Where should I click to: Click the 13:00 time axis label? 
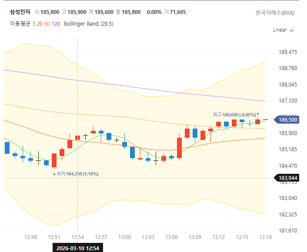tap(124, 237)
